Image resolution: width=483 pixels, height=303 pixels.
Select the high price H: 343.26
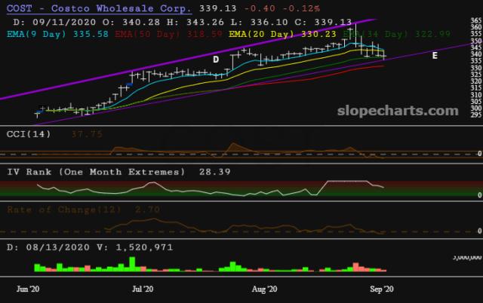coord(195,22)
